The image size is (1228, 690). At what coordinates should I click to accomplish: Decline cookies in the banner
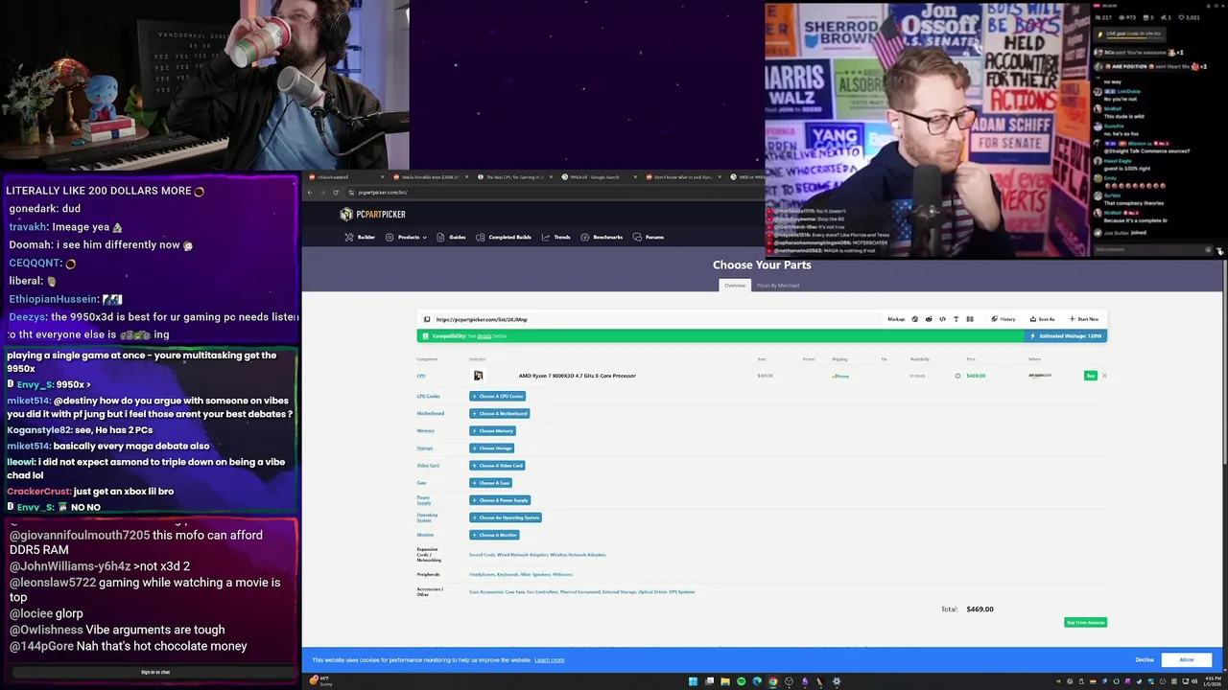point(1145,659)
